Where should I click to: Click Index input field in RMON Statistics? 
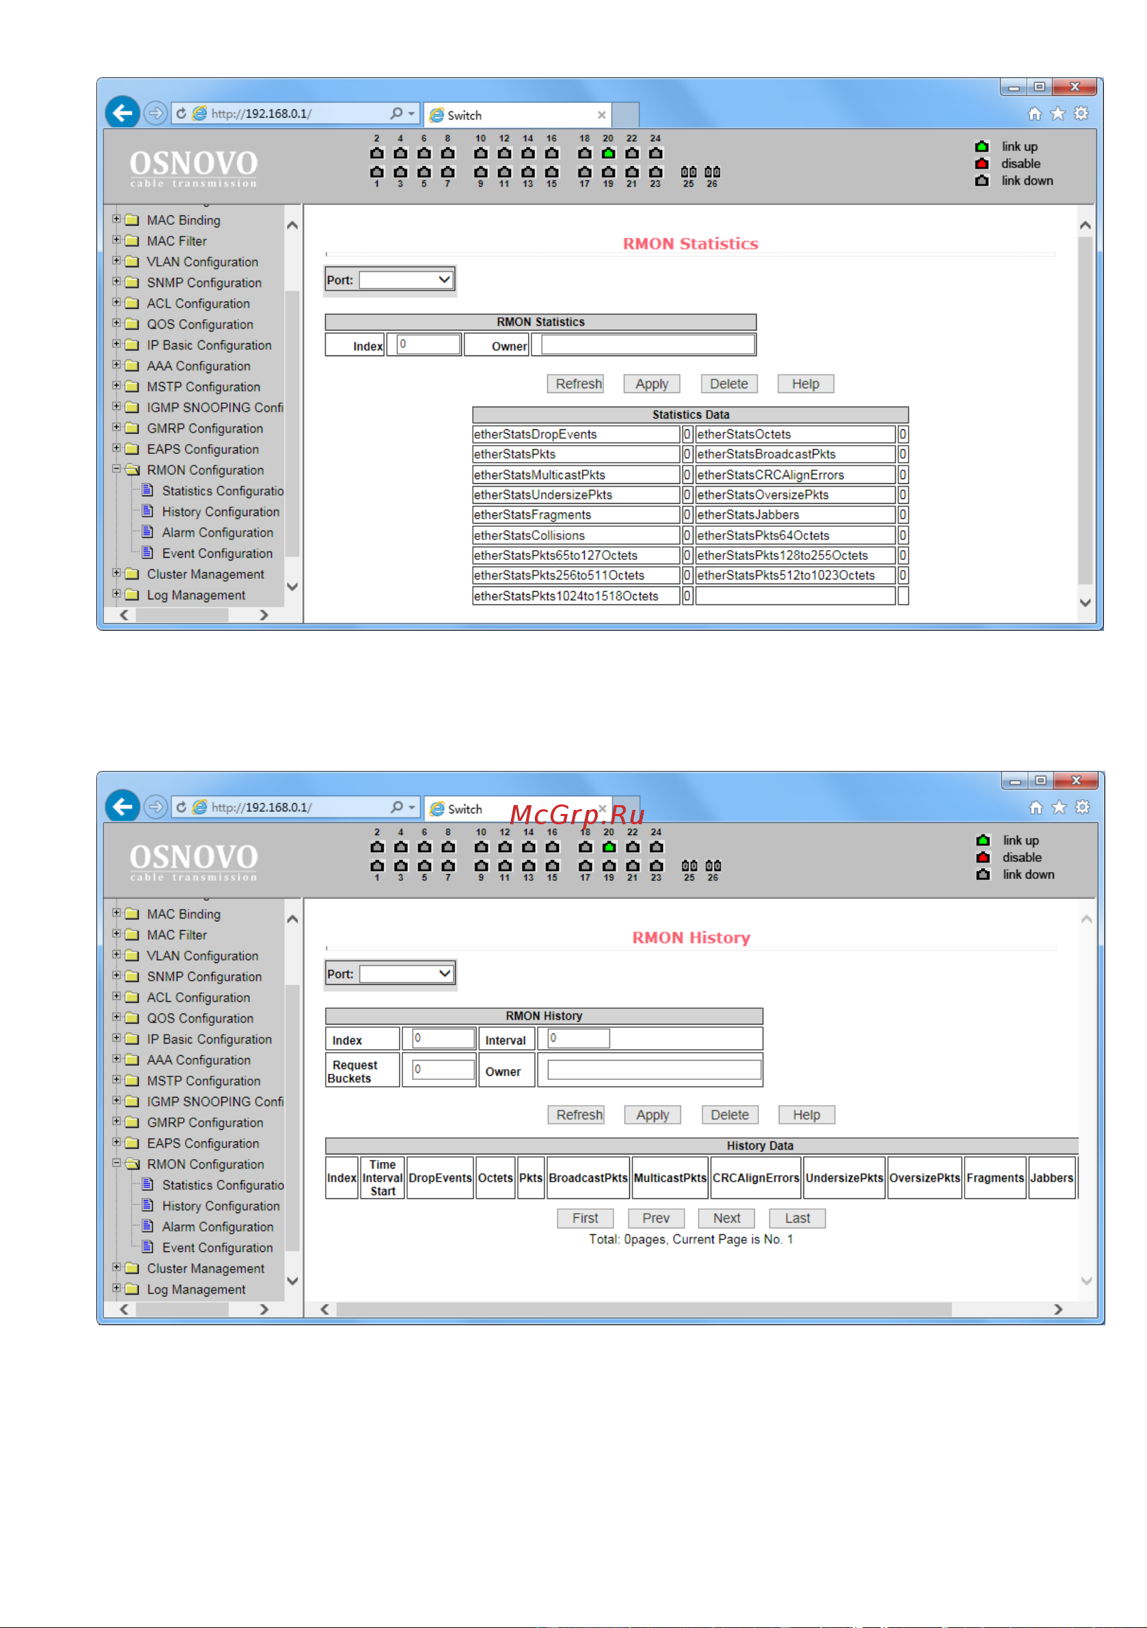428,344
